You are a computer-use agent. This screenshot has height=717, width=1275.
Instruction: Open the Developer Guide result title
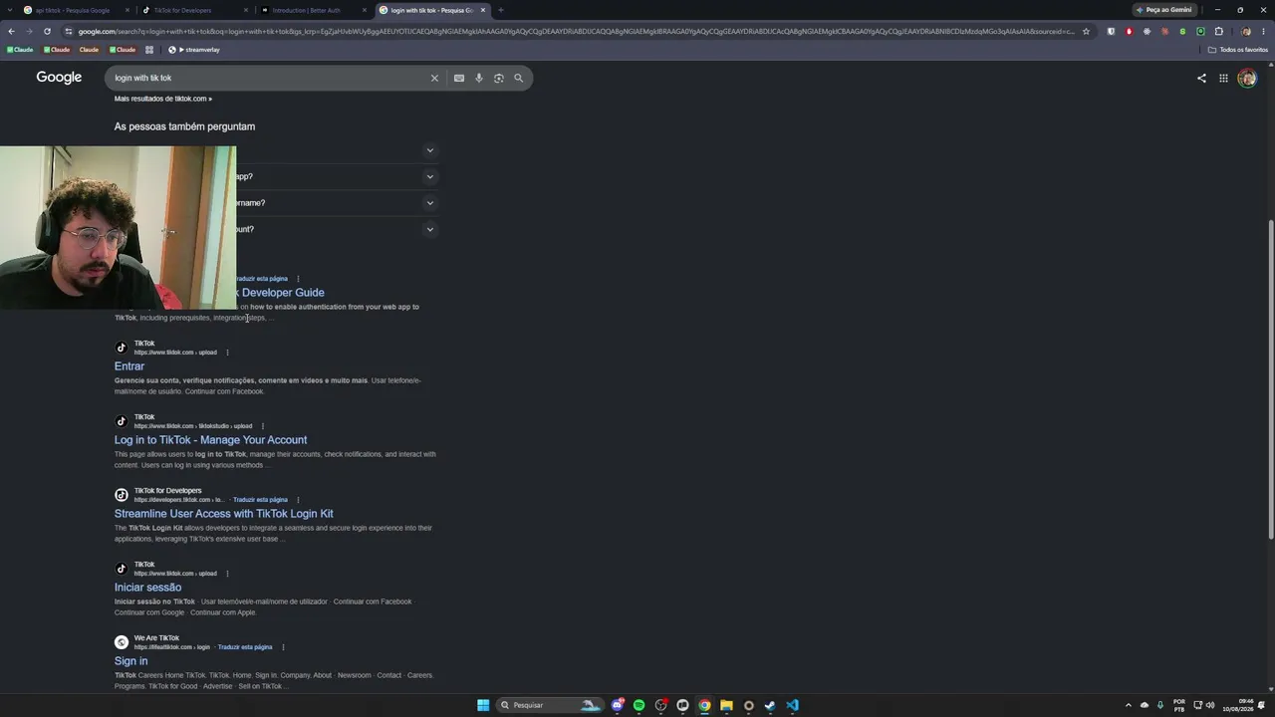click(281, 293)
